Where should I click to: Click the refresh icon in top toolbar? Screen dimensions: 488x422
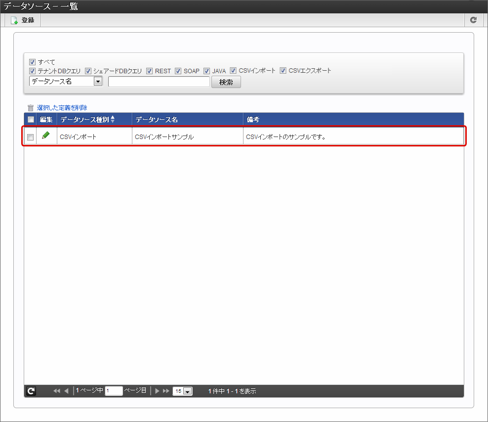pyautogui.click(x=473, y=20)
